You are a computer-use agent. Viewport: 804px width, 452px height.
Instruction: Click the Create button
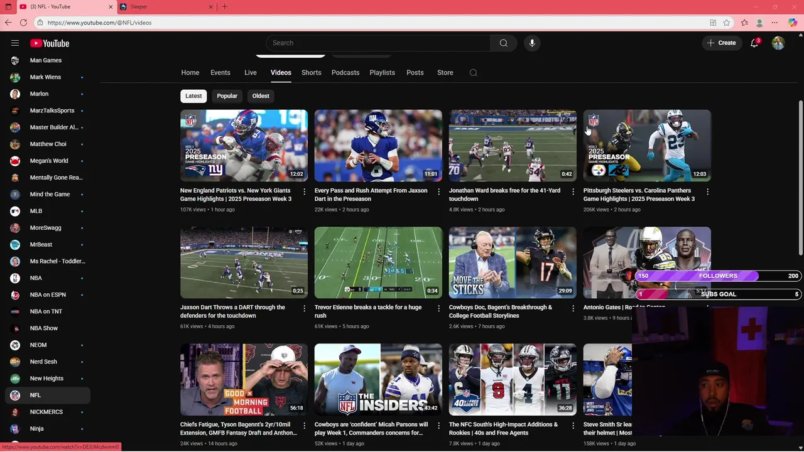[x=721, y=43]
